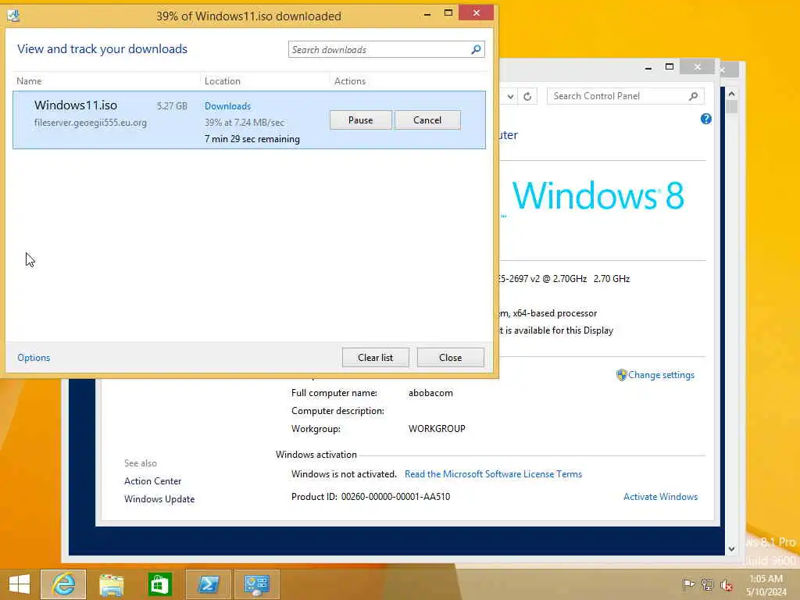
Task: Open Control Panel help icon
Action: tap(706, 119)
